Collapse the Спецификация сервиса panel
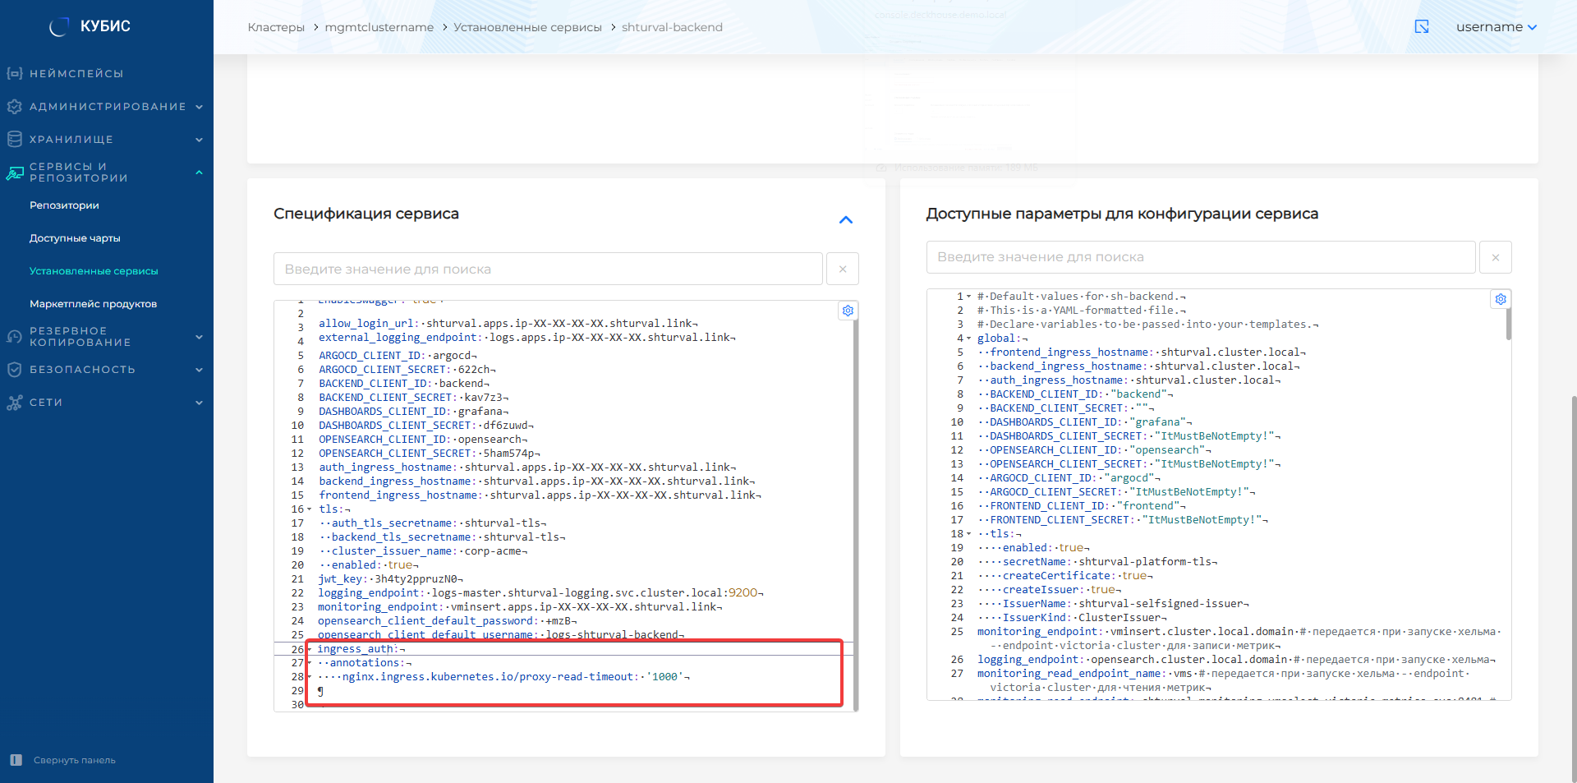This screenshot has width=1577, height=783. 845,219
